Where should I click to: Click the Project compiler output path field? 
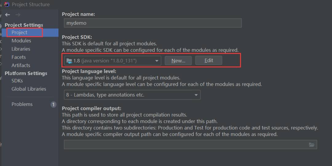click(x=184, y=145)
